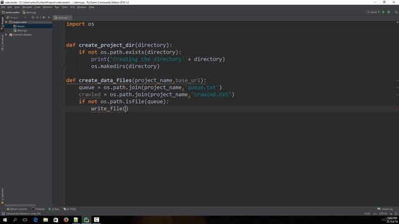Open the demo run configuration dropdown
This screenshot has width=399, height=224.
373,12
